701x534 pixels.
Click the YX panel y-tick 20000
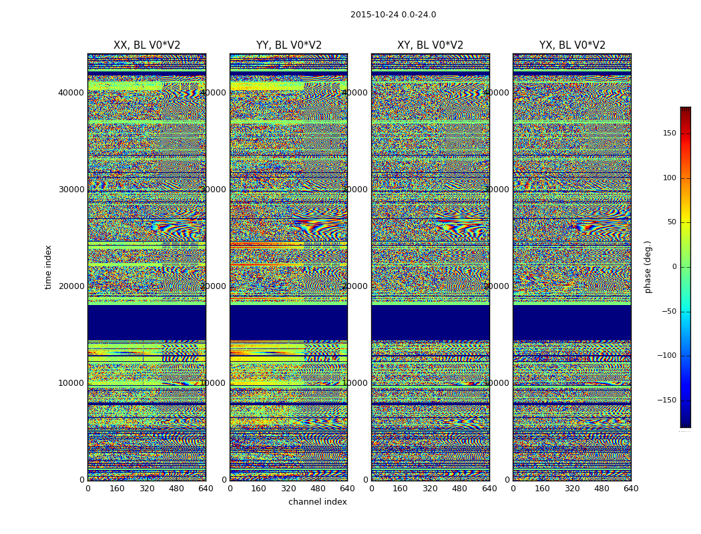[x=497, y=286]
